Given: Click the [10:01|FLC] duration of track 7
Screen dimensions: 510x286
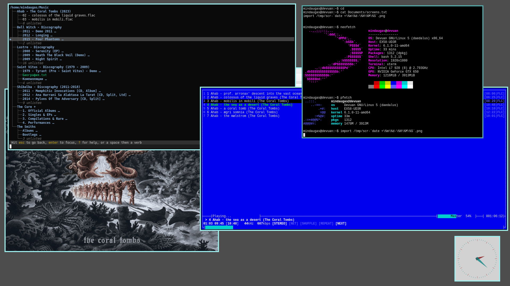Looking at the screenshot, I should [494, 116].
